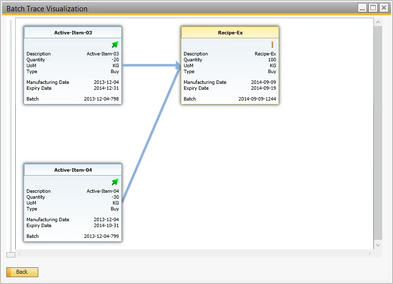Click the zoom slider handle at bottom left
This screenshot has width=393, height=284.
(x=11, y=255)
